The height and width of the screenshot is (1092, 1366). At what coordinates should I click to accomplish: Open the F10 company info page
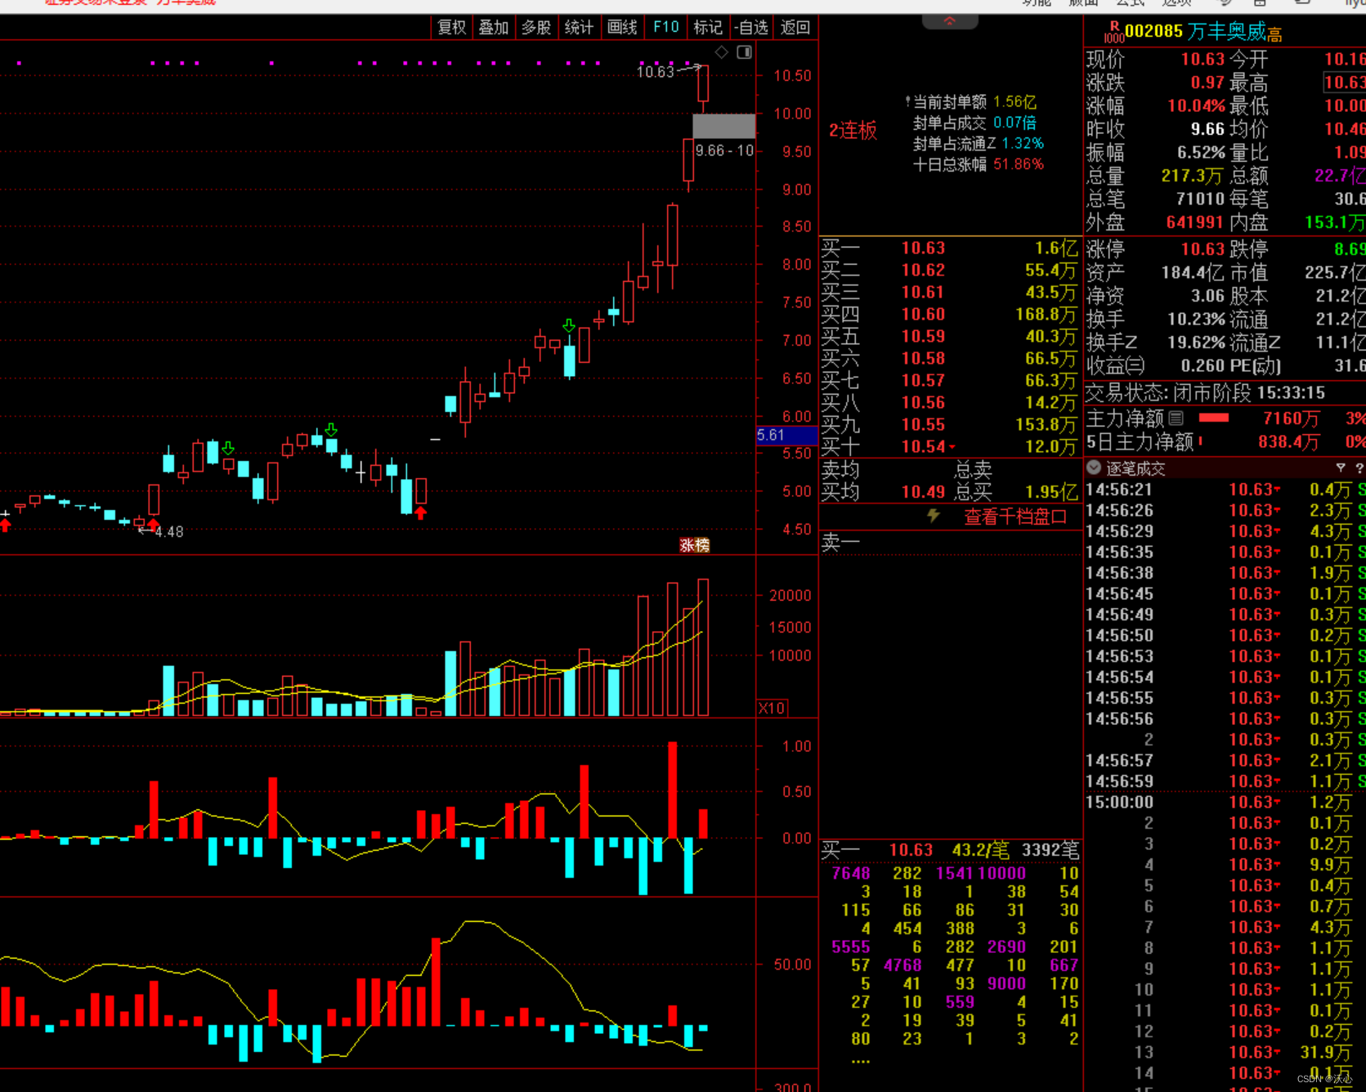pos(665,27)
